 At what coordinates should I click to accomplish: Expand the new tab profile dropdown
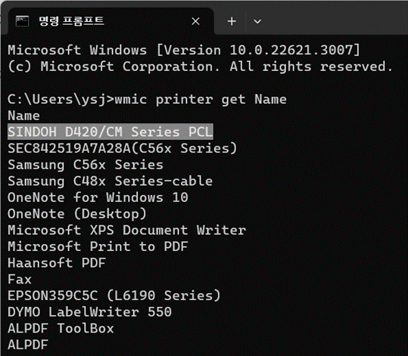pos(257,21)
